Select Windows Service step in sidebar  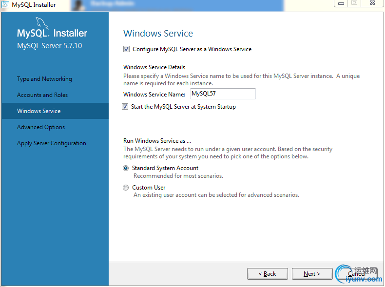click(x=55, y=111)
